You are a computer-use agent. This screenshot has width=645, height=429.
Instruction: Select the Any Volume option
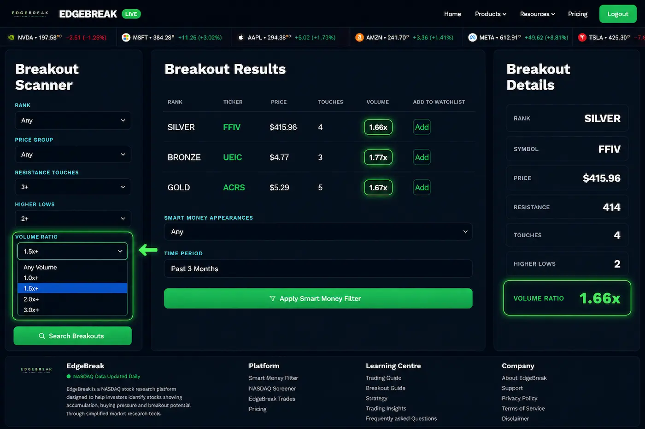[x=72, y=267]
